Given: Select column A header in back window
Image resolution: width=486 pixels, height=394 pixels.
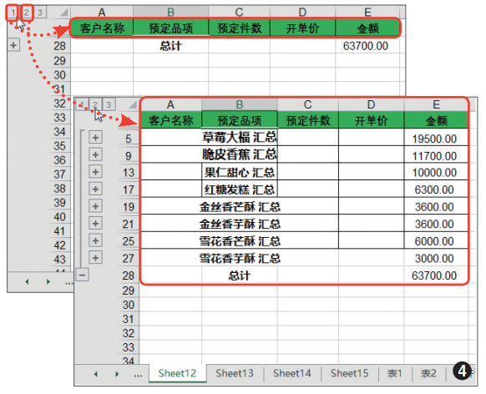Looking at the screenshot, I should [102, 13].
